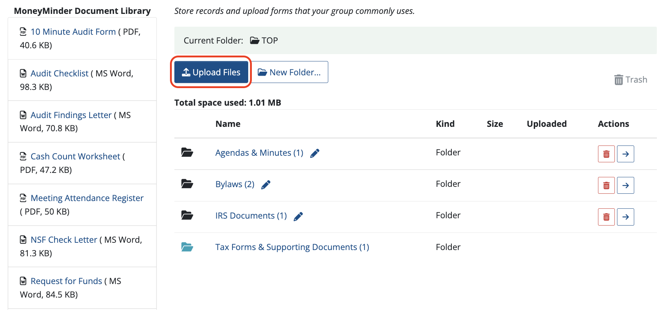The height and width of the screenshot is (310, 666).
Task: Edit the IRS Documents folder name pencil
Action: [298, 216]
